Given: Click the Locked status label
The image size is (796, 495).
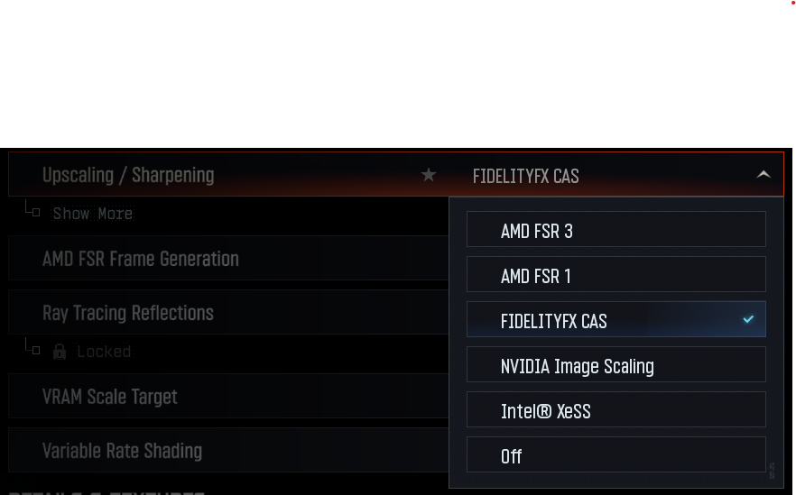Looking at the screenshot, I should coord(104,352).
